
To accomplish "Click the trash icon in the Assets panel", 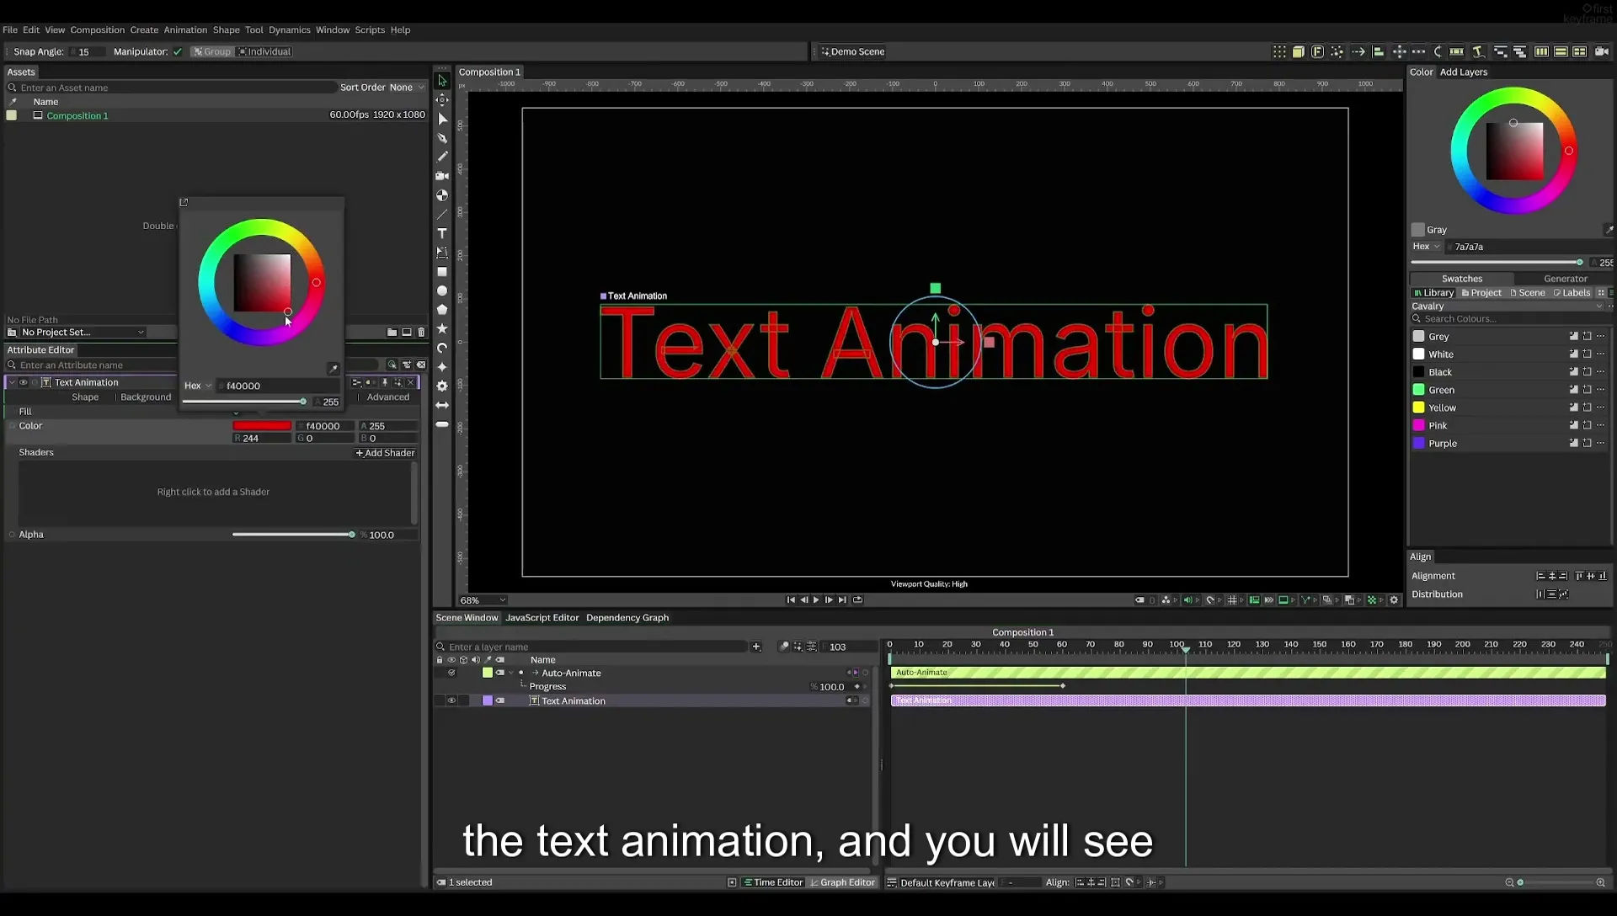I will point(421,333).
